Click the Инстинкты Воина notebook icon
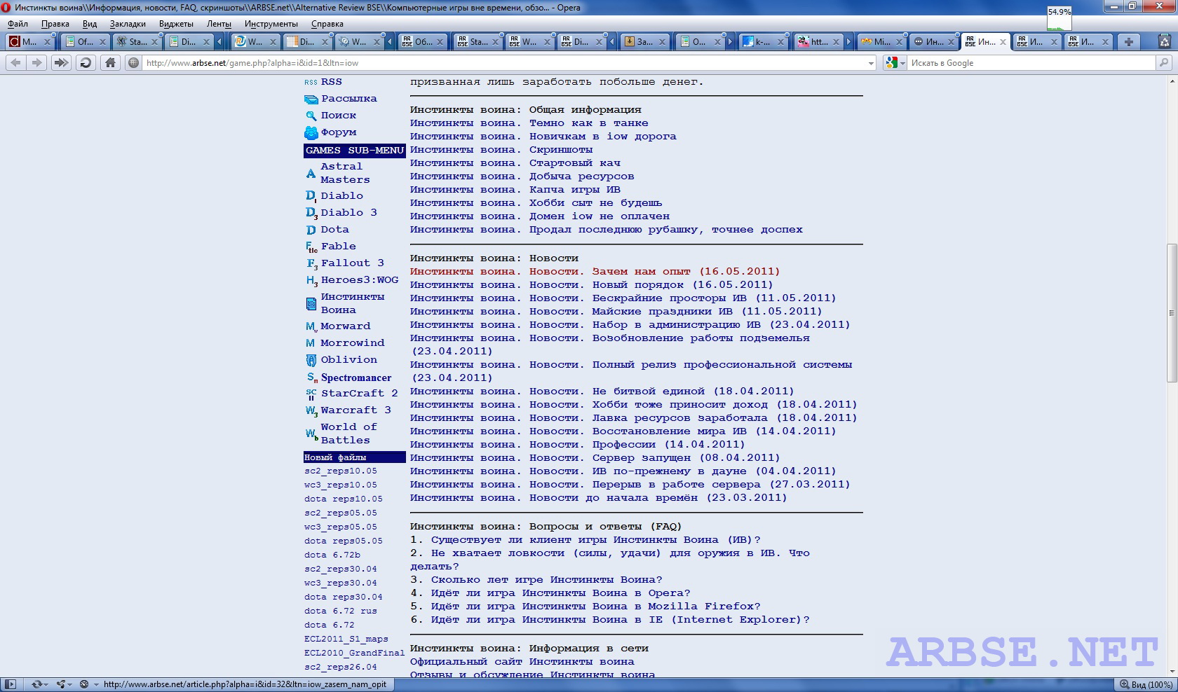 (x=311, y=303)
